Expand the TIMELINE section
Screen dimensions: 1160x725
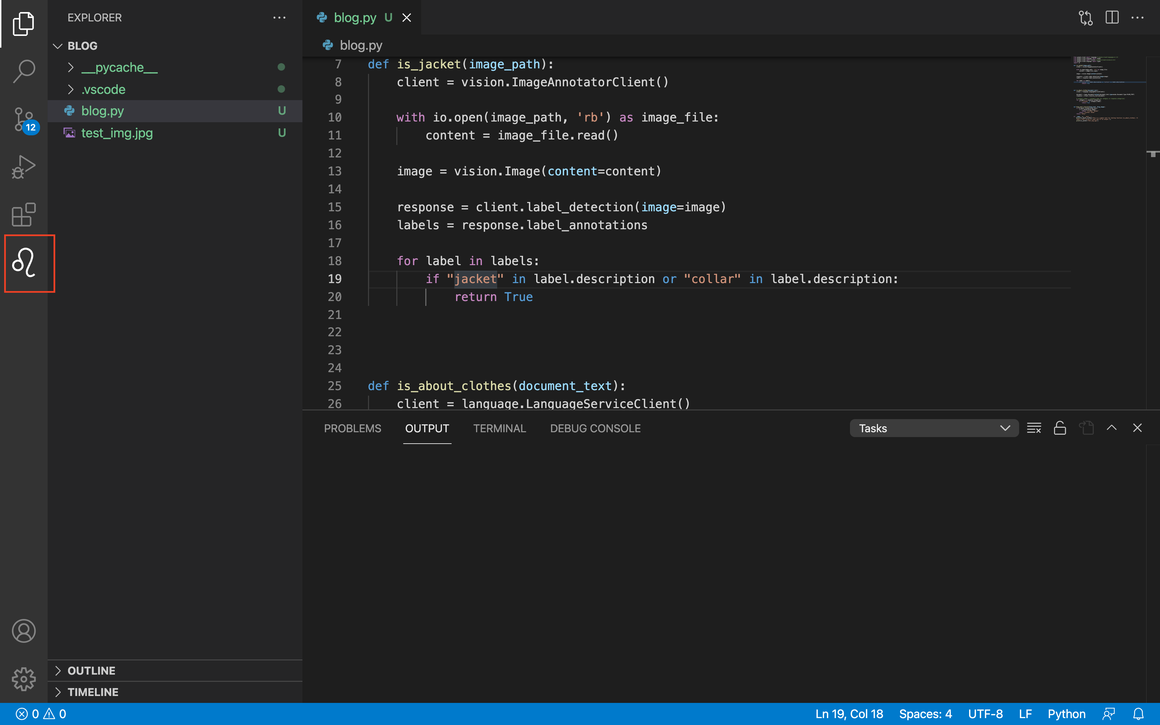[x=93, y=692]
